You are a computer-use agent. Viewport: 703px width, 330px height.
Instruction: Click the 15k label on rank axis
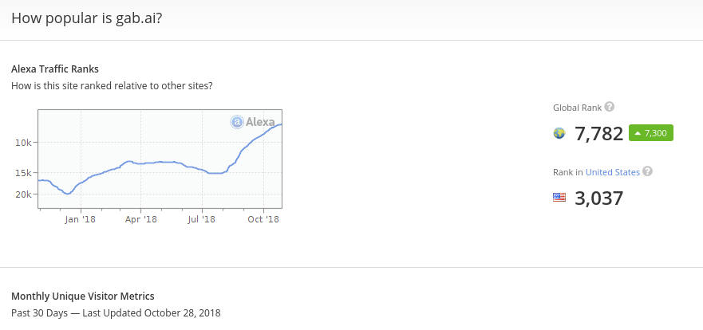pos(22,173)
